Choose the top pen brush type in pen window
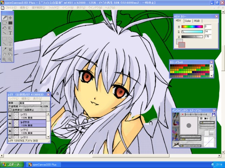This screenshot has width=225, height=168. 175,116
